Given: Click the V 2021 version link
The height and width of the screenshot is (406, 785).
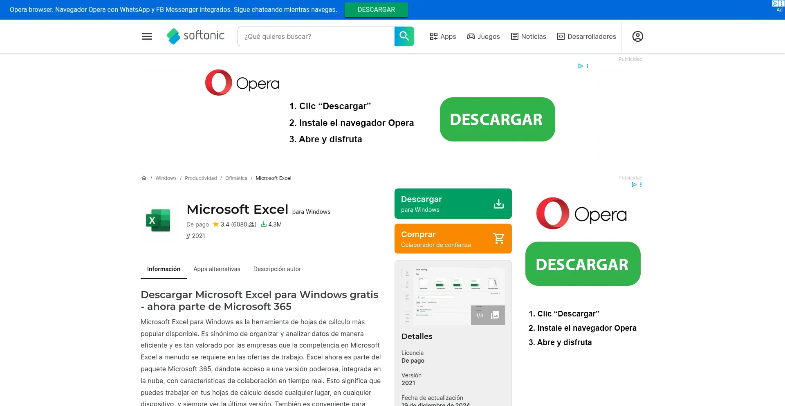Looking at the screenshot, I should click(196, 236).
